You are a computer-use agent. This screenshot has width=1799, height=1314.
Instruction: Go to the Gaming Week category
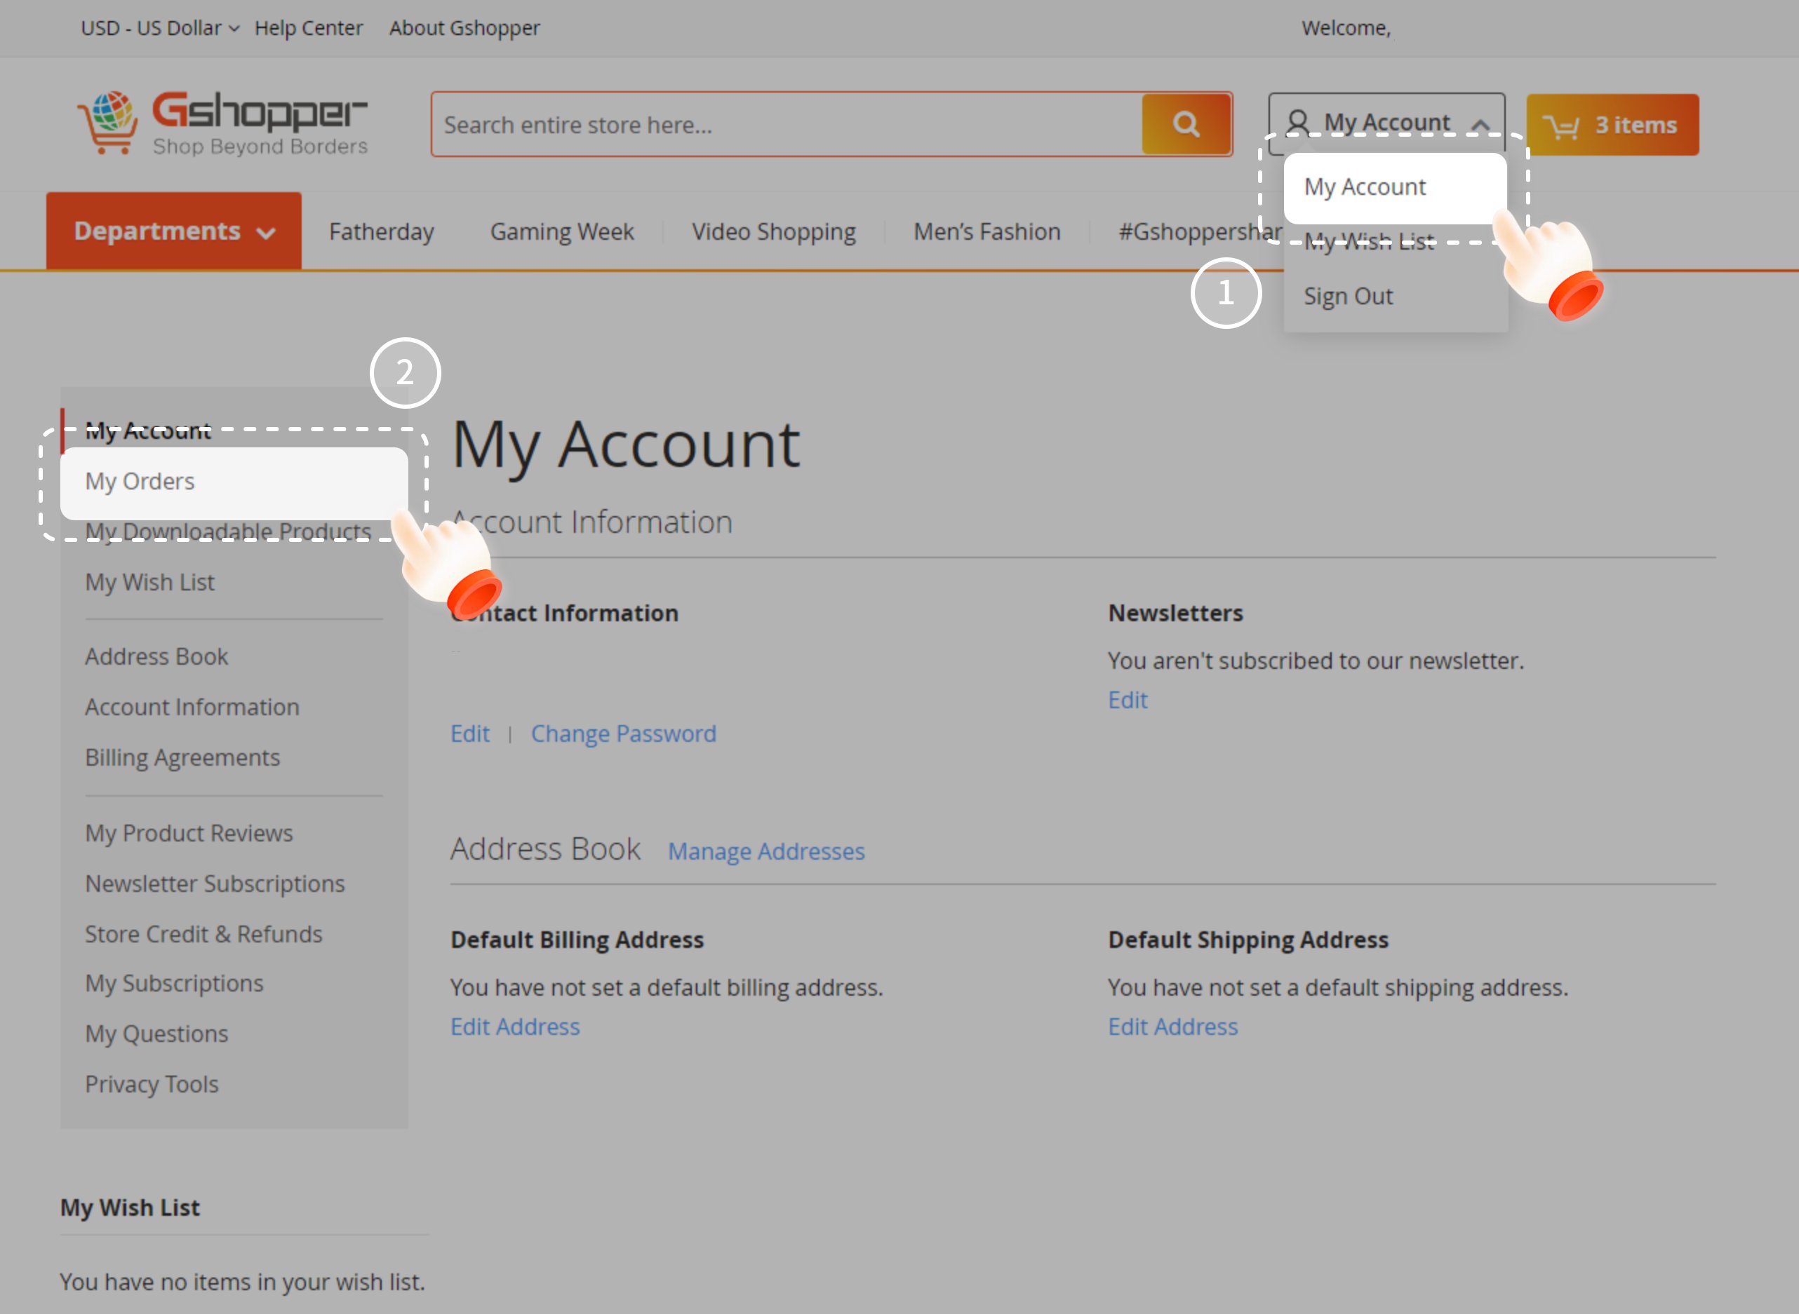(562, 231)
